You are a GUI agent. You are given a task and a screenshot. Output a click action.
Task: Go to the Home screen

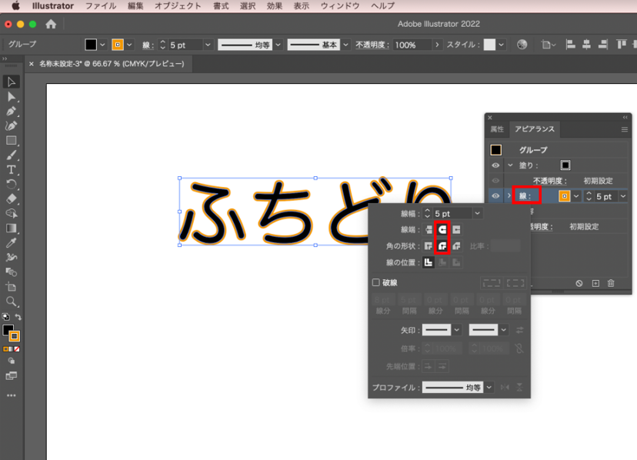point(51,25)
